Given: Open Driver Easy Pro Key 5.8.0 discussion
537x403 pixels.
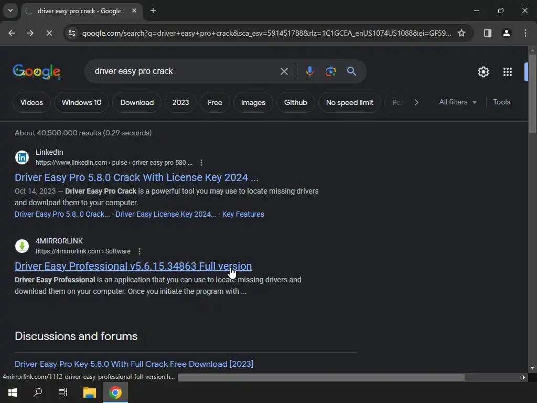Looking at the screenshot, I should (134, 364).
